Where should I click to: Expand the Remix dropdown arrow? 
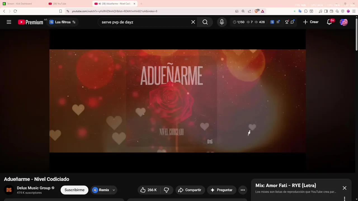pyautogui.click(x=114, y=190)
